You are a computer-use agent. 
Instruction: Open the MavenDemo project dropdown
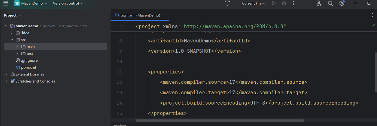30,4
